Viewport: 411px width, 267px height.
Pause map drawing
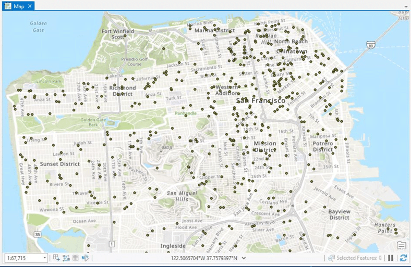(x=391, y=258)
